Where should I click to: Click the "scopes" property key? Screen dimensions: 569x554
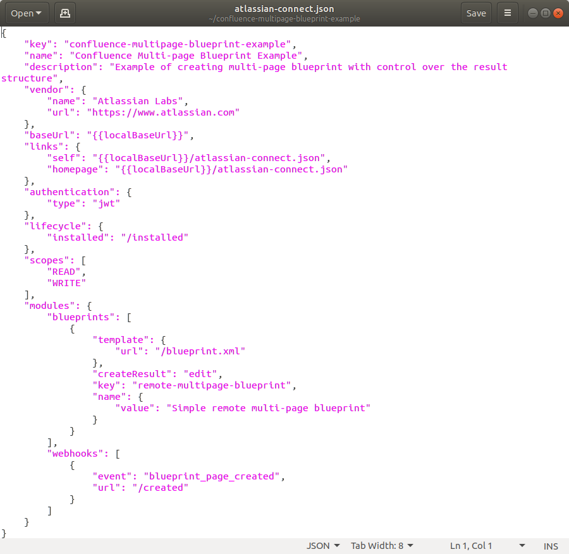point(46,261)
